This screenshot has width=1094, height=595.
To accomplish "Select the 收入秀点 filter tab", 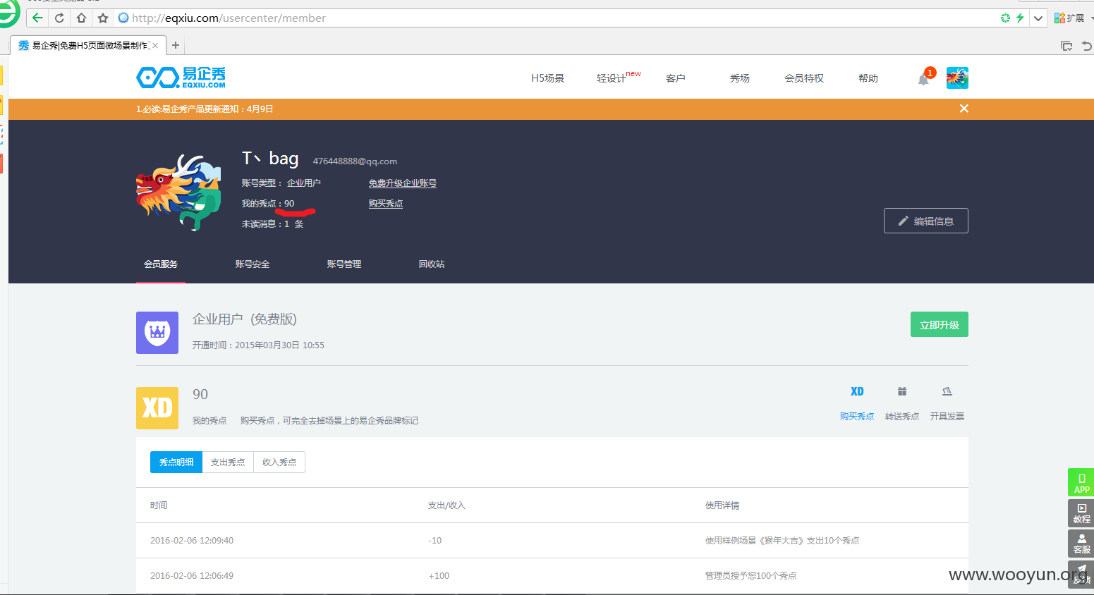I will (279, 462).
